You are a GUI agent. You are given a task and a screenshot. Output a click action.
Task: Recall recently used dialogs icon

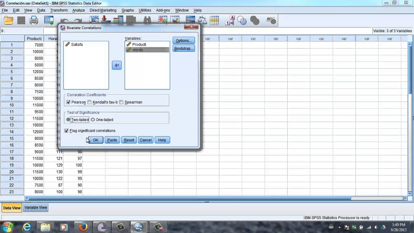49,20
